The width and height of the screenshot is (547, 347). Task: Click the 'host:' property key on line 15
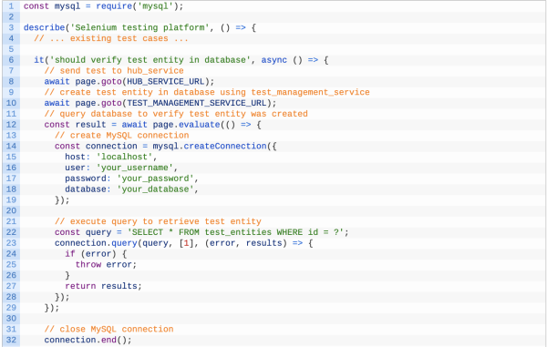point(77,157)
